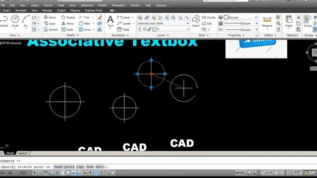Activate the Scale tool
Viewport: 317px width, 178px height.
click(67, 30)
